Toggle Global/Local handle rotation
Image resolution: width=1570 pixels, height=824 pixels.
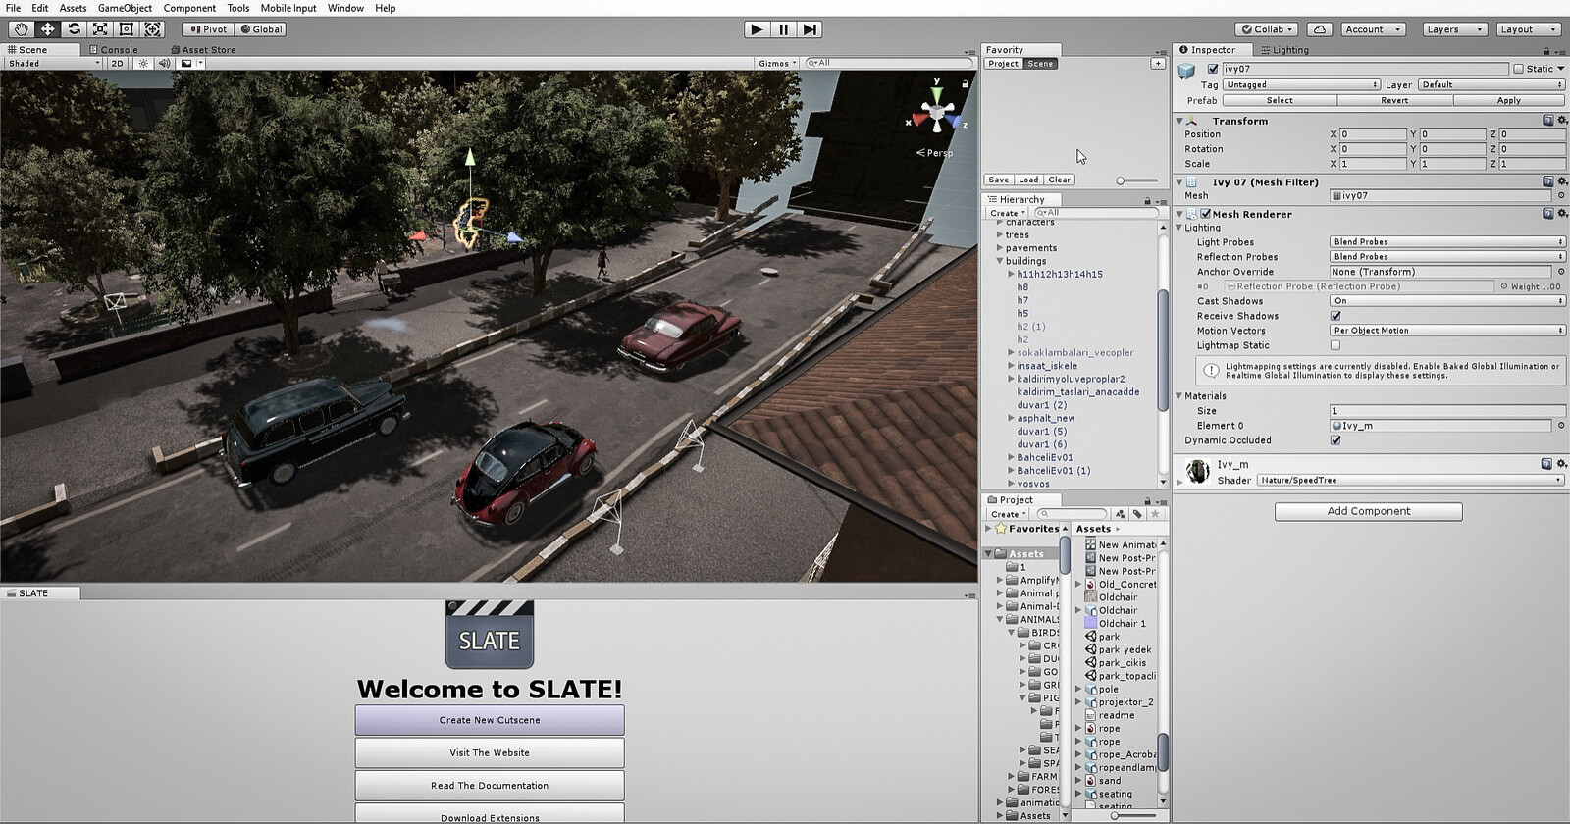pyautogui.click(x=261, y=29)
